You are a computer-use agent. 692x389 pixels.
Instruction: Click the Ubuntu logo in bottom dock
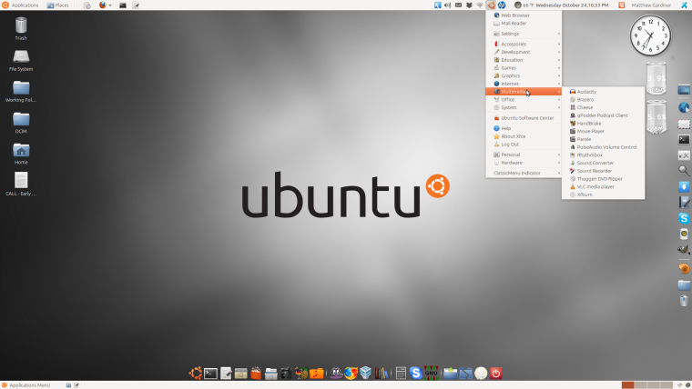click(x=196, y=374)
